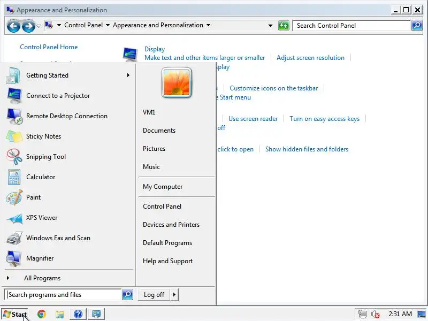Expand the Getting Started submenu arrow
Viewport: 428px width, 321px height.
128,75
